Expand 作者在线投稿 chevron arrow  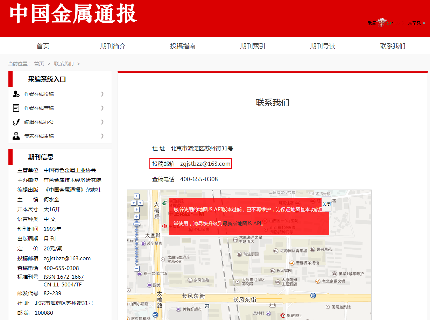[x=102, y=94]
